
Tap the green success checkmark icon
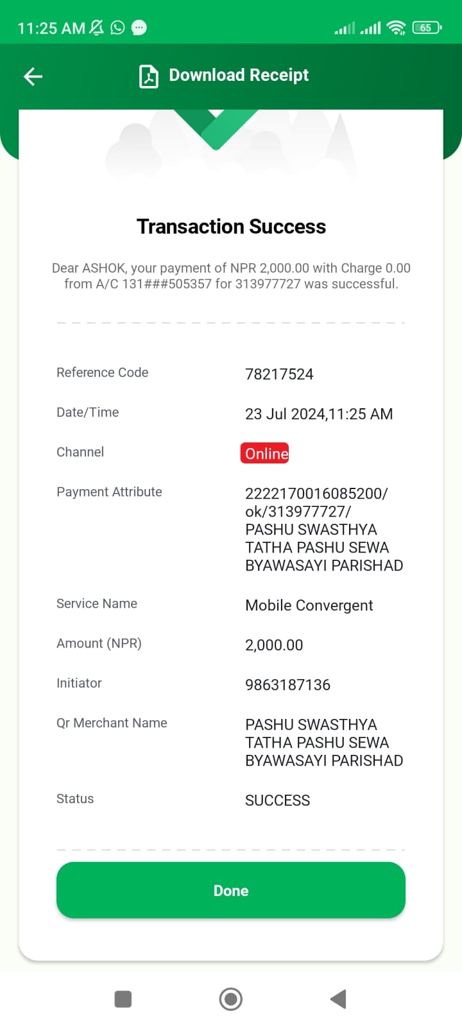pyautogui.click(x=216, y=128)
